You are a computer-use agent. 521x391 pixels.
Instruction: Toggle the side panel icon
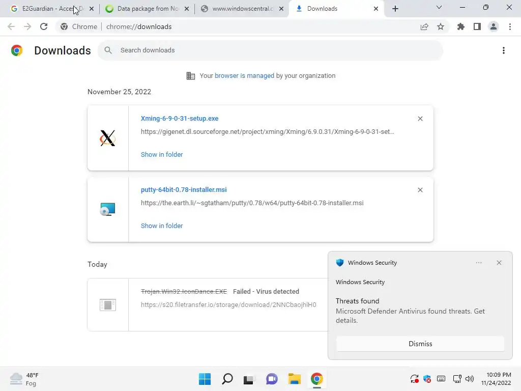click(477, 26)
